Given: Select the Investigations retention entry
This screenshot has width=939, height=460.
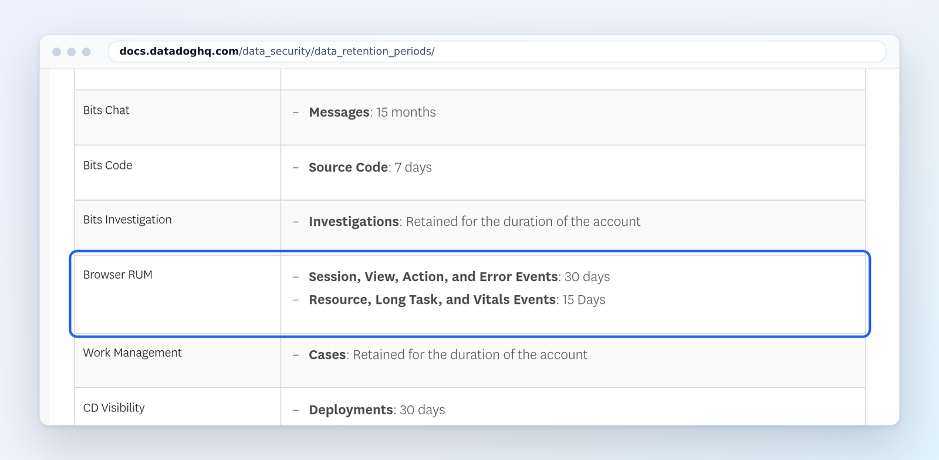Looking at the screenshot, I should click(x=474, y=222).
